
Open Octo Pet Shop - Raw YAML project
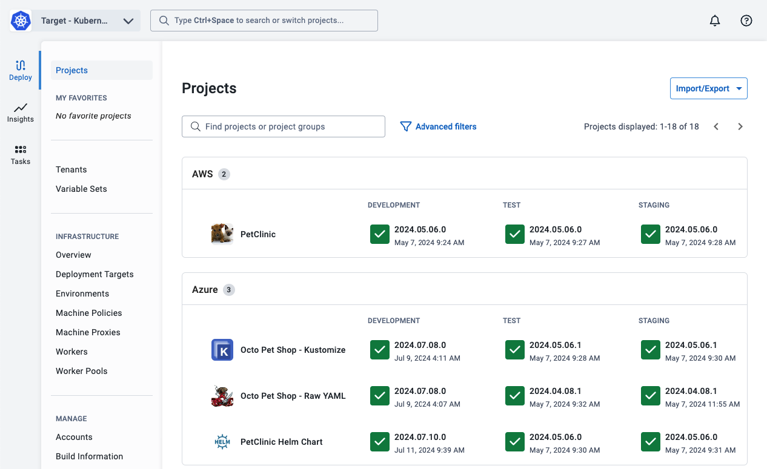(x=293, y=396)
